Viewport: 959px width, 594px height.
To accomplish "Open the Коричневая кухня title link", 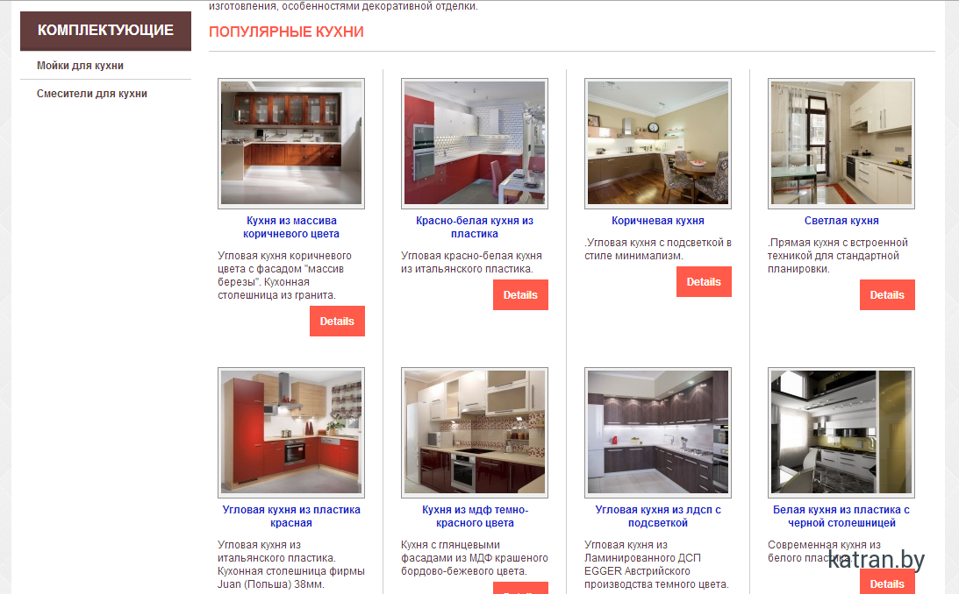I will point(658,221).
